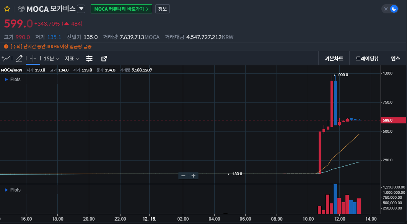Open the MOCA market selector dropdown arrow
The height and width of the screenshot is (224, 407).
point(81,9)
